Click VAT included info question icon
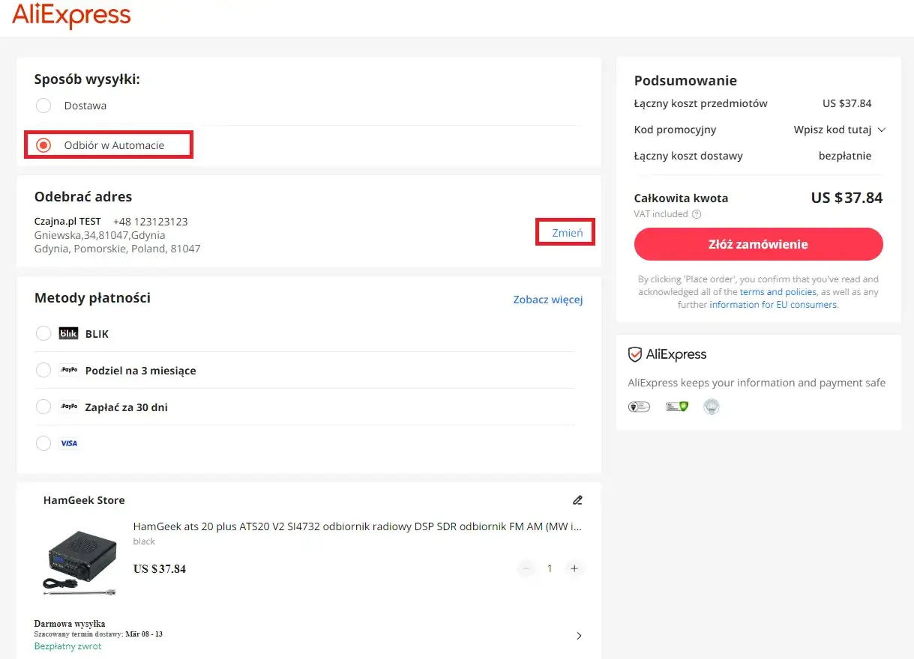Screen dimensions: 914x659 pos(697,214)
